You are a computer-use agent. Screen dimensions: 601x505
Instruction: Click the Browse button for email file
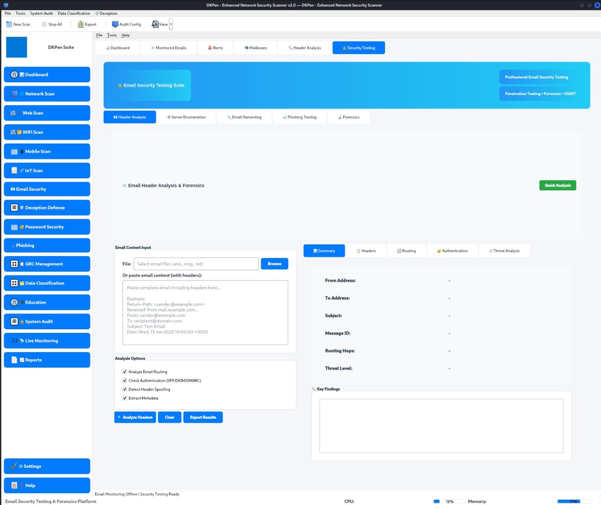[274, 264]
